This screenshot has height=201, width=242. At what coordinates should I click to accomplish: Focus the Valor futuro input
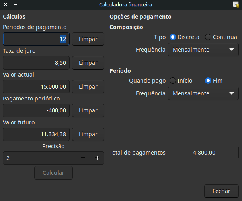coord(36,134)
